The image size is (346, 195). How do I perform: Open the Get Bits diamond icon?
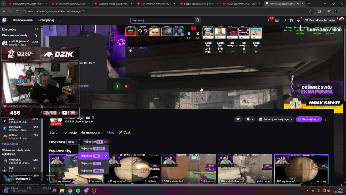[x=298, y=20]
